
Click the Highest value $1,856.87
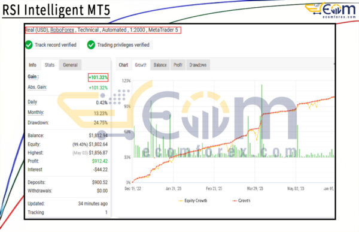coord(98,153)
